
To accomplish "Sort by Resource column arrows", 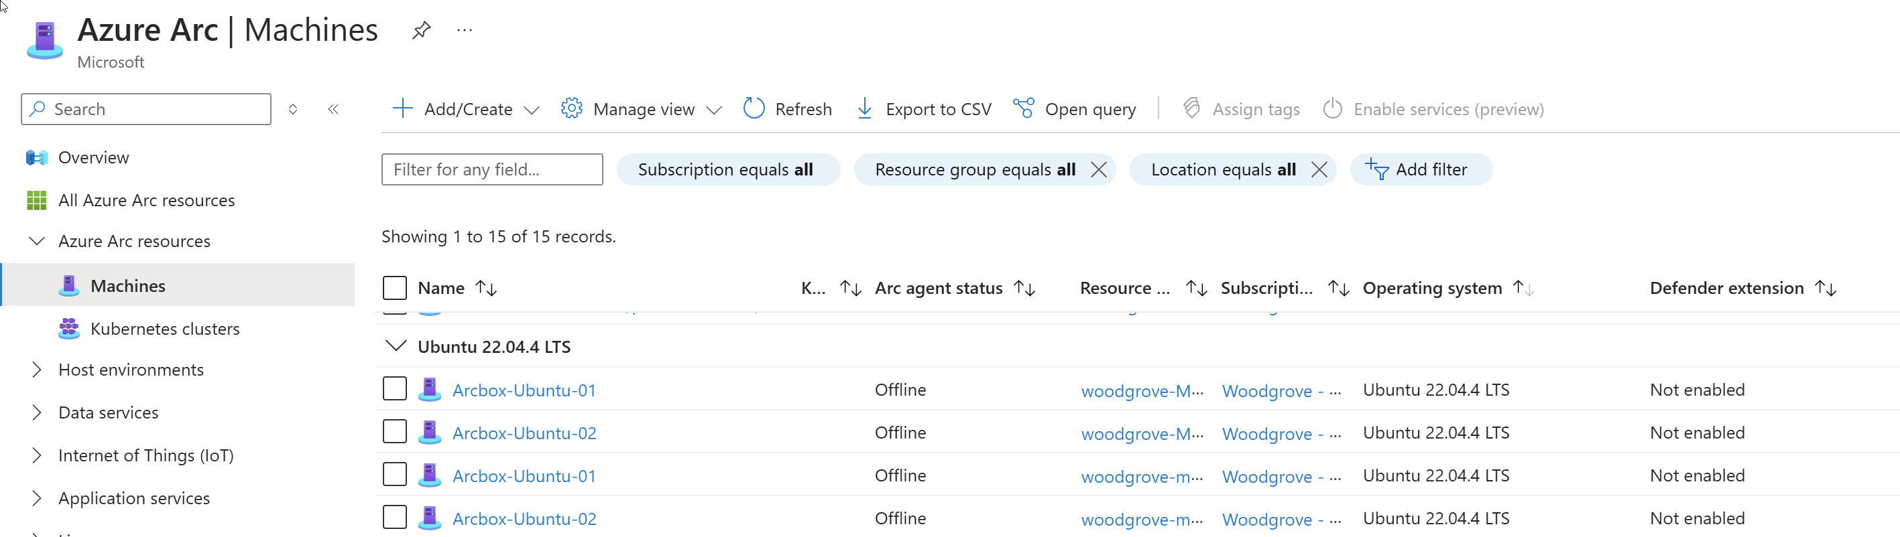I will pos(1196,288).
